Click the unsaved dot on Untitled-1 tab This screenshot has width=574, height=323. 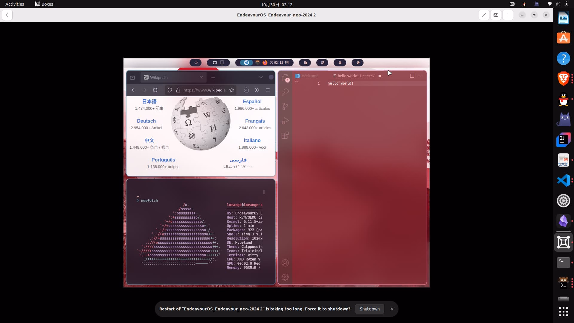coord(380,76)
